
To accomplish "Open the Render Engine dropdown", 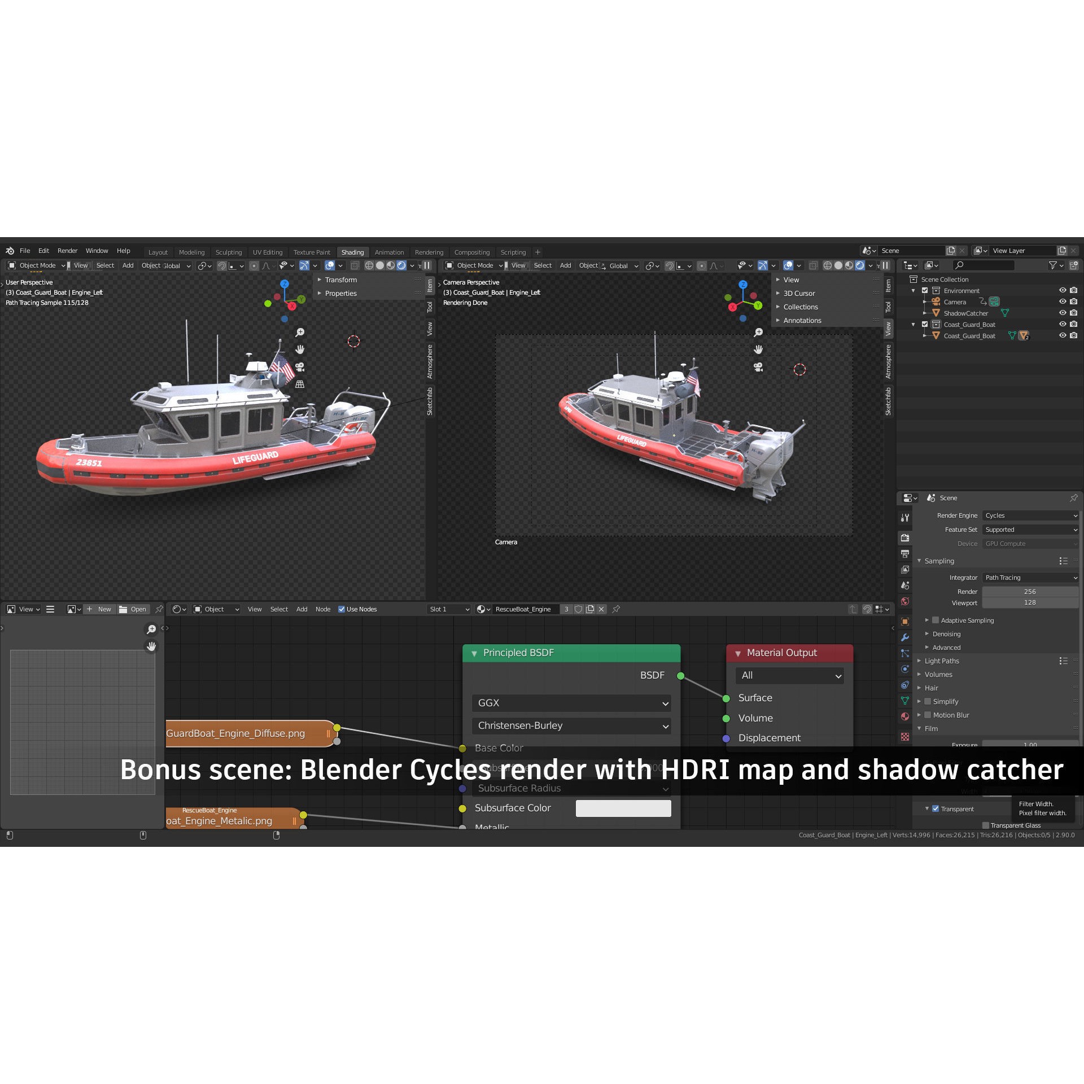I will [1030, 515].
